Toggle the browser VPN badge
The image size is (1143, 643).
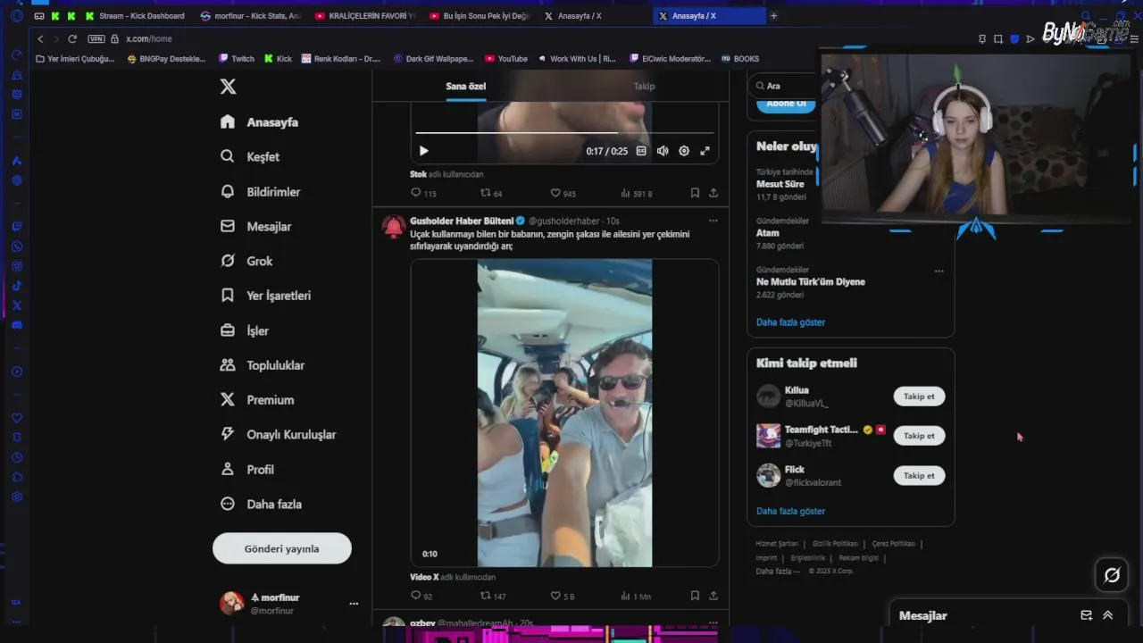click(x=96, y=39)
